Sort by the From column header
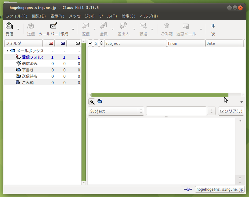Viewport: 249px width, 197px height. click(186, 43)
